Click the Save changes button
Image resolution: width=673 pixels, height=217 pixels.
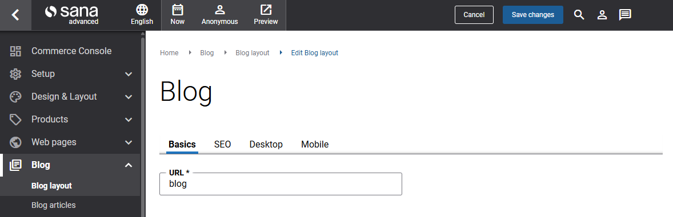(x=533, y=15)
